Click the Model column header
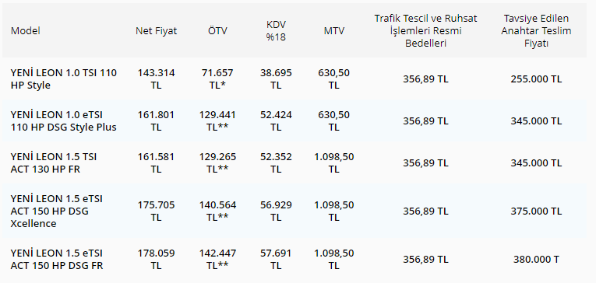The width and height of the screenshot is (596, 283). click(25, 31)
